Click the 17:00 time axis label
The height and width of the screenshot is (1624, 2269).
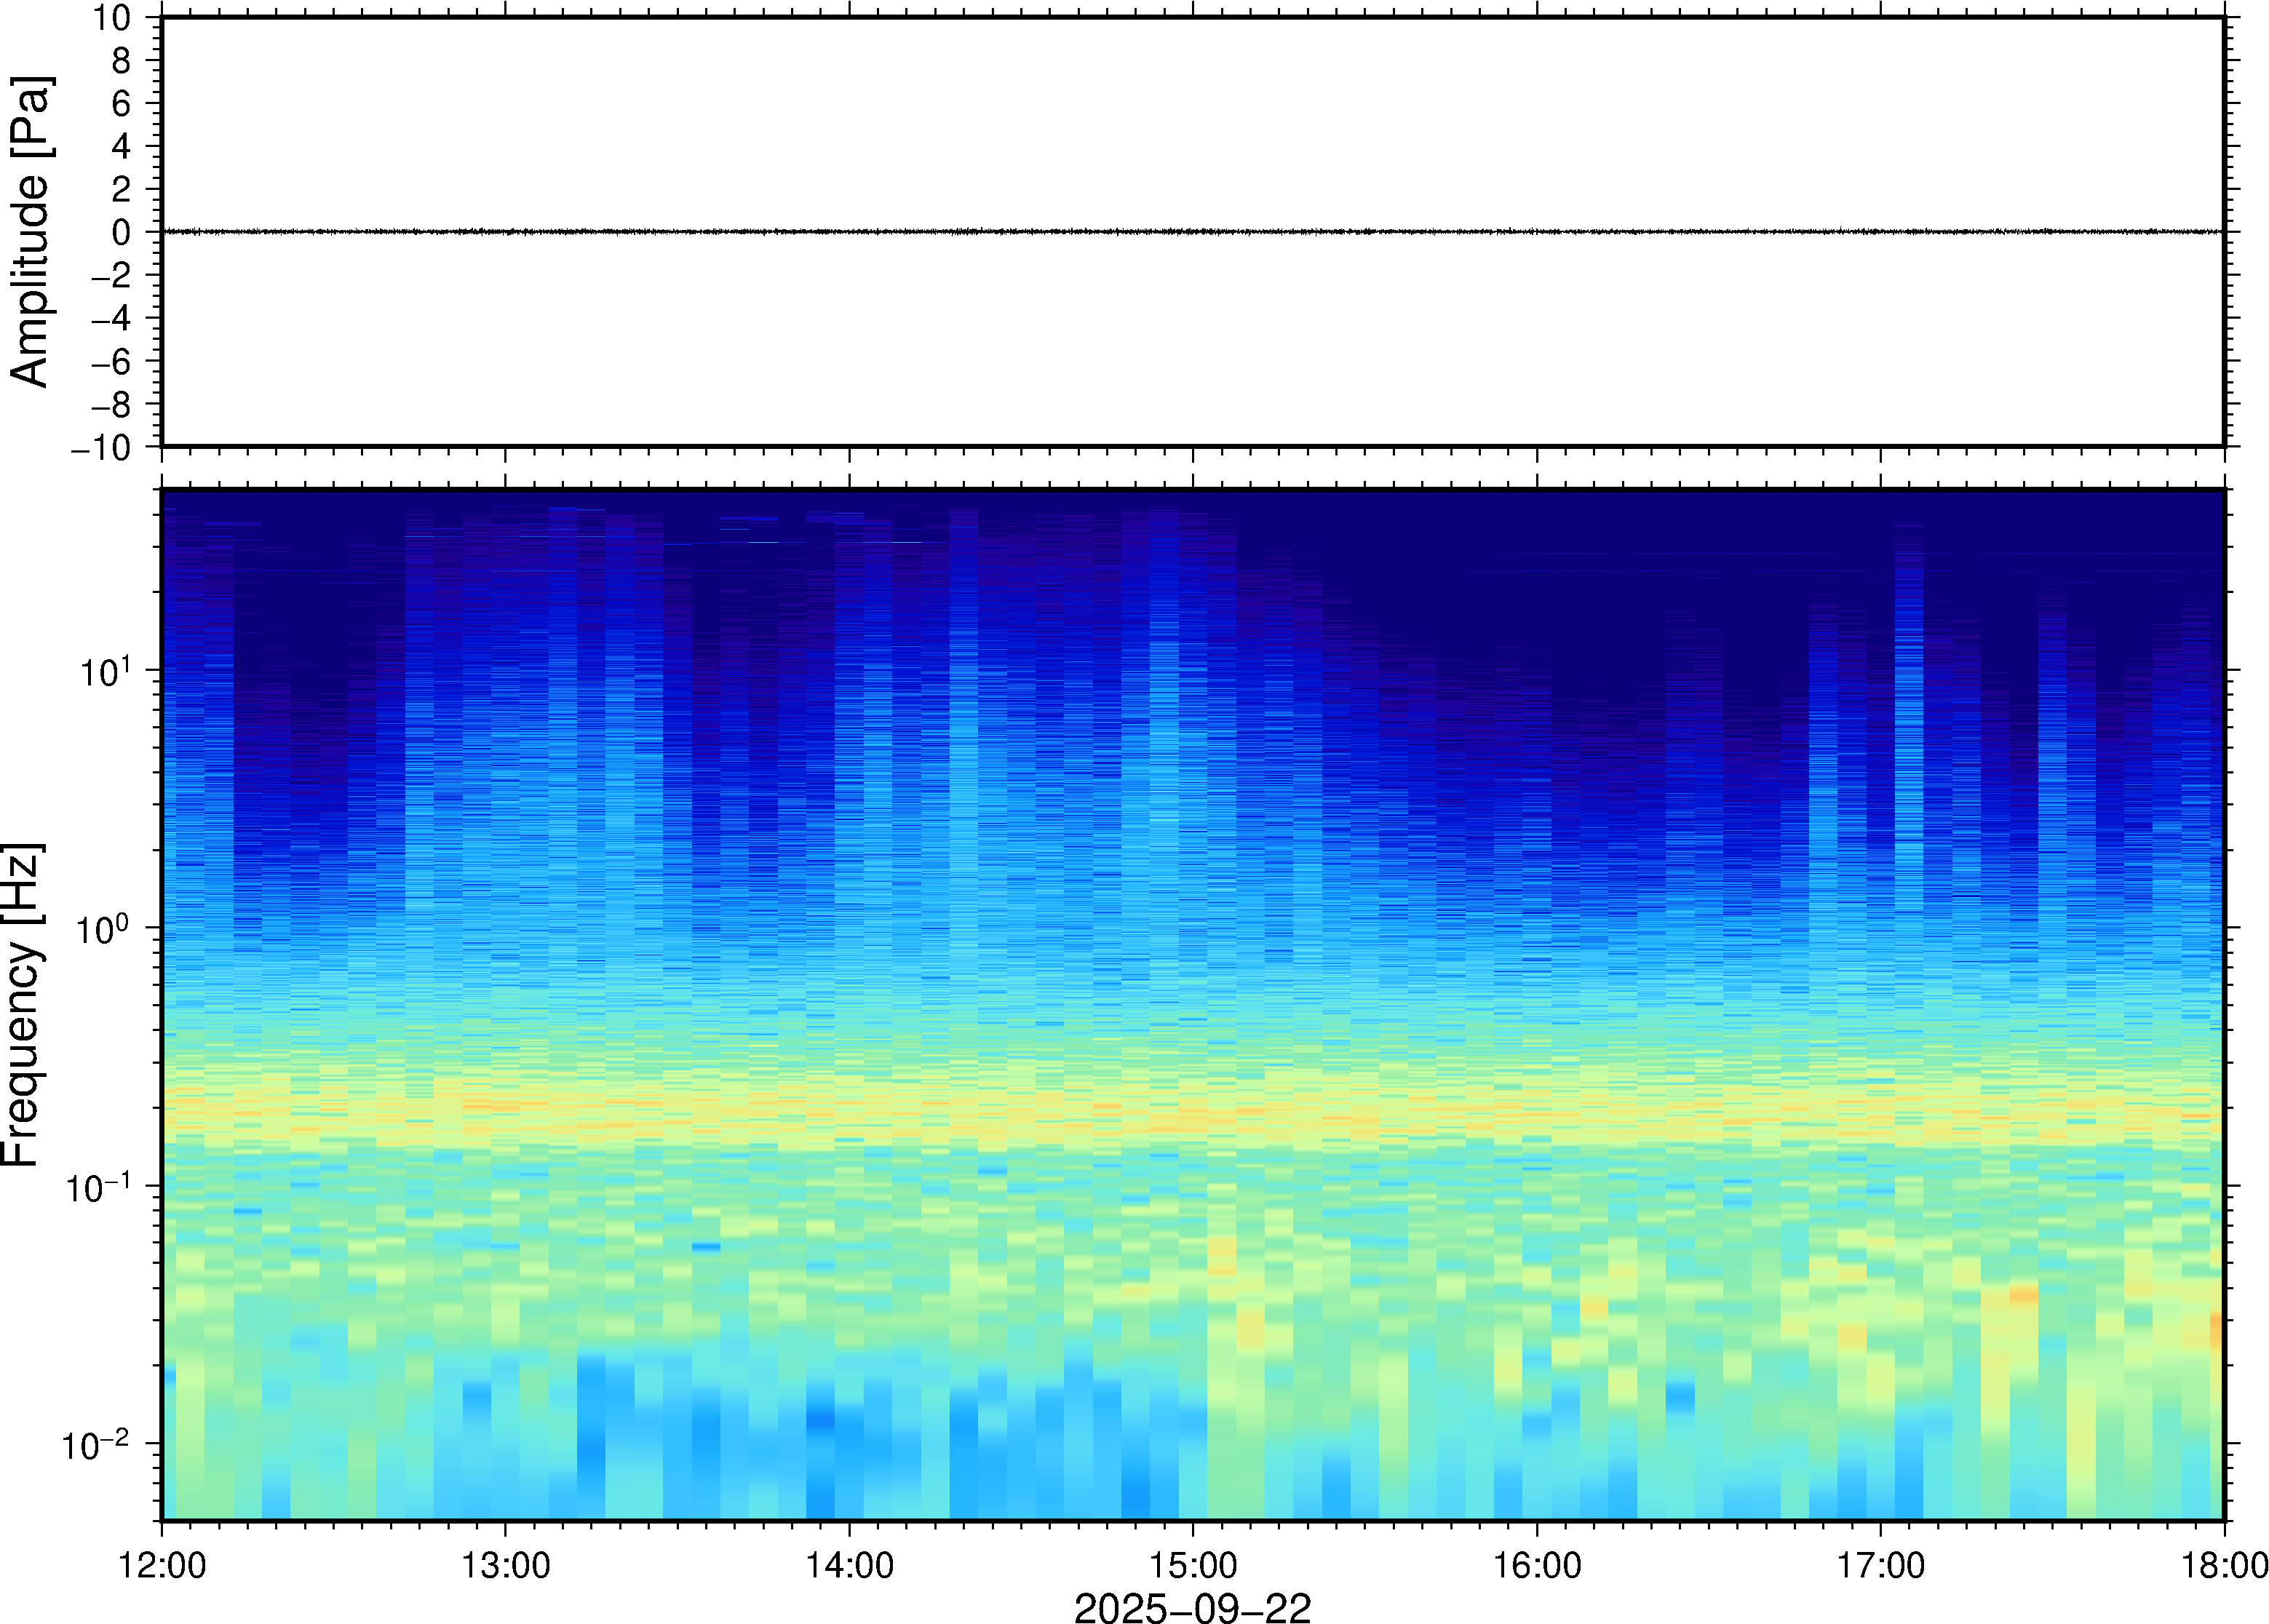[x=1880, y=1565]
